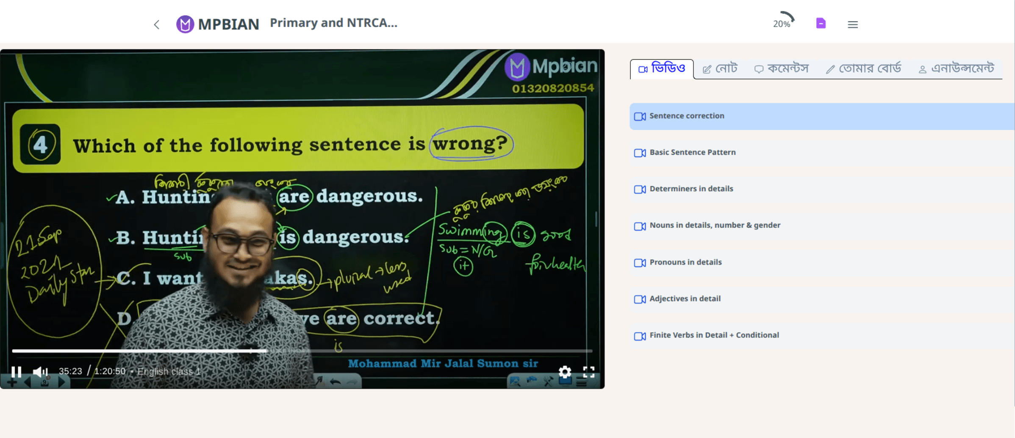
Task: Select the Finite Verbs in Detail + Conditional lesson
Action: pyautogui.click(x=714, y=335)
